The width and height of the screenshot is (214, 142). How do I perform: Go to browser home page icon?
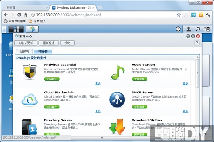click(26, 15)
